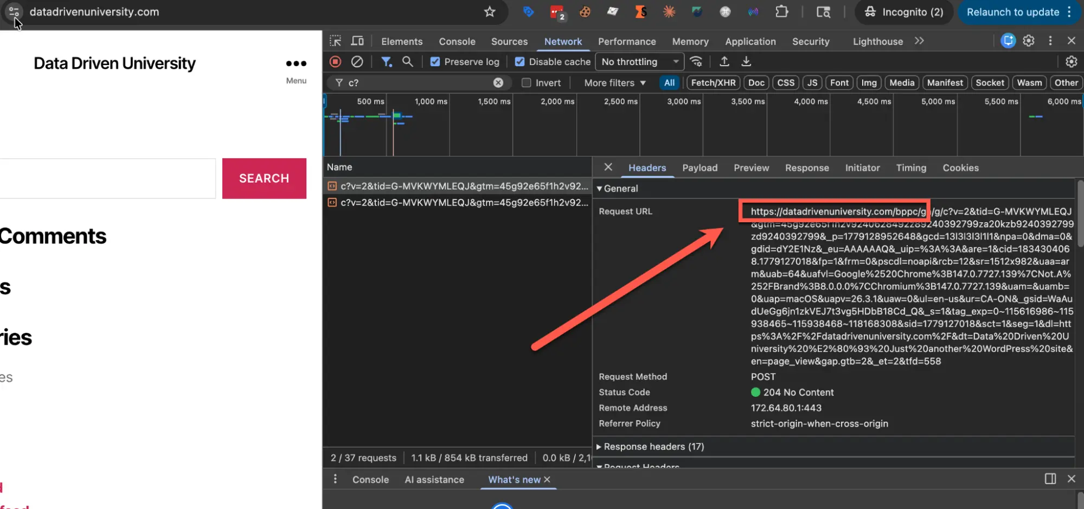Screen dimensions: 1084x509
Task: Stop recording network log
Action: 335,62
